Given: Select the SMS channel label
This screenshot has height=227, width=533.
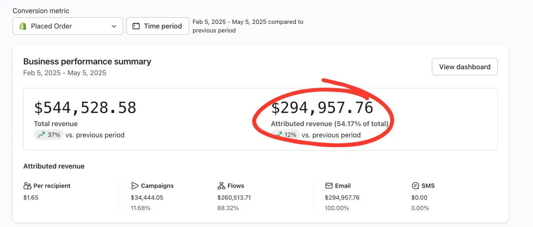Looking at the screenshot, I should (x=428, y=186).
